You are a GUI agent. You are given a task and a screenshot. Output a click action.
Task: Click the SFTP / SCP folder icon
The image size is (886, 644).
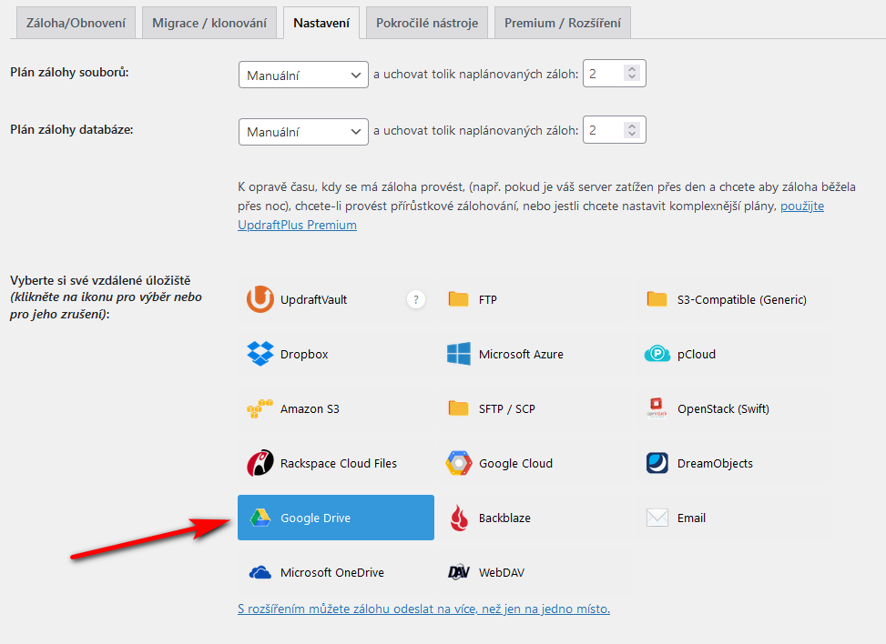pyautogui.click(x=458, y=408)
